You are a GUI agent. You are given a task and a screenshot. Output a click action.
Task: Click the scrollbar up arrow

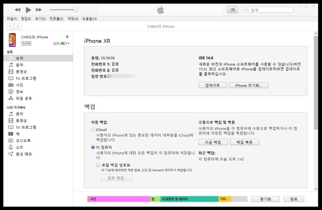click(316, 33)
